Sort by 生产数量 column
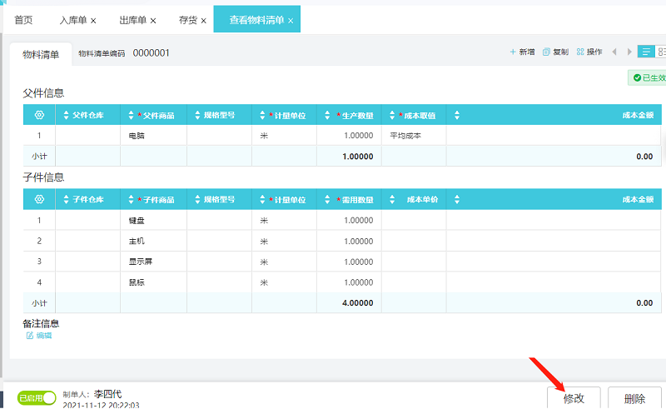 (327, 115)
